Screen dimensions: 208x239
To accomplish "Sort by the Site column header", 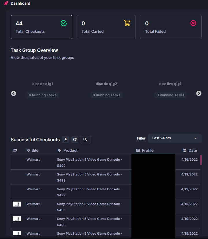I will tap(33, 151).
